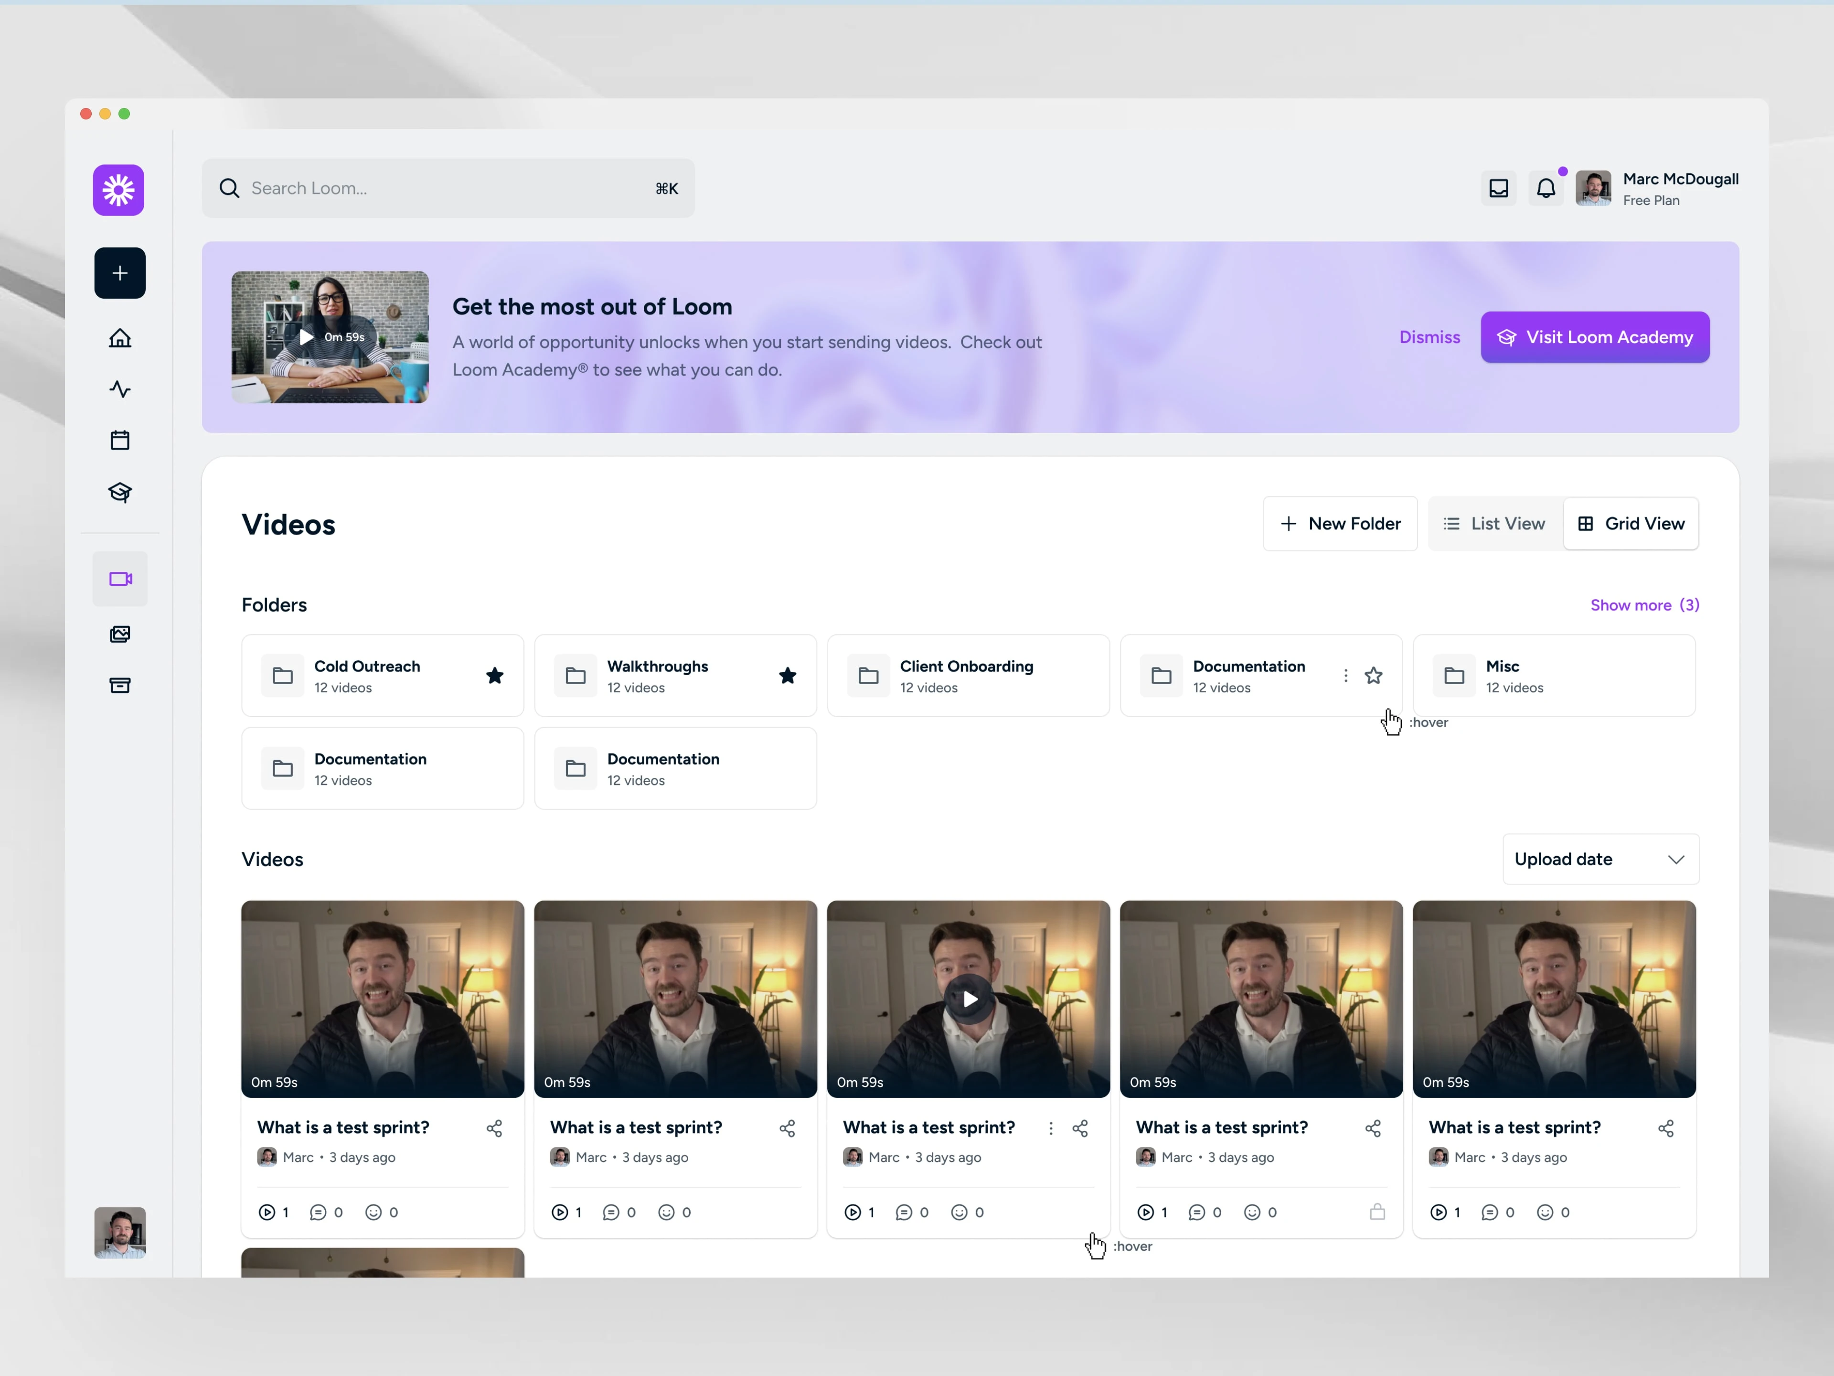Click the black plus new recording button

[119, 273]
